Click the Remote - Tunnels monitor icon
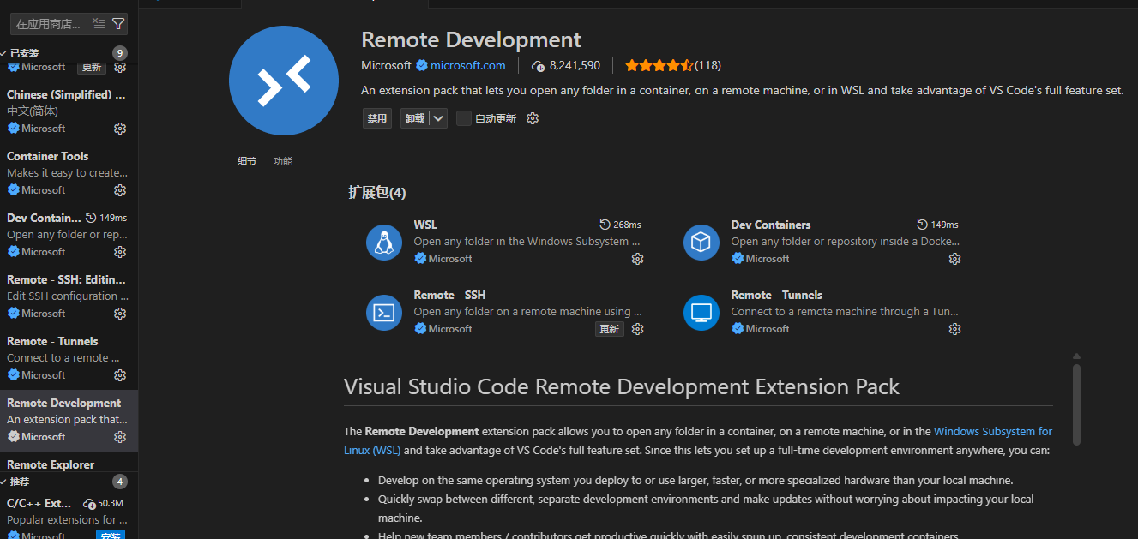Image resolution: width=1138 pixels, height=539 pixels. point(701,313)
